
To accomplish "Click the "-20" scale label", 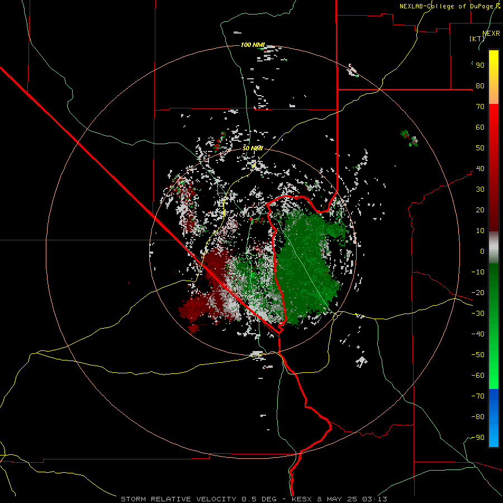I will (478, 293).
